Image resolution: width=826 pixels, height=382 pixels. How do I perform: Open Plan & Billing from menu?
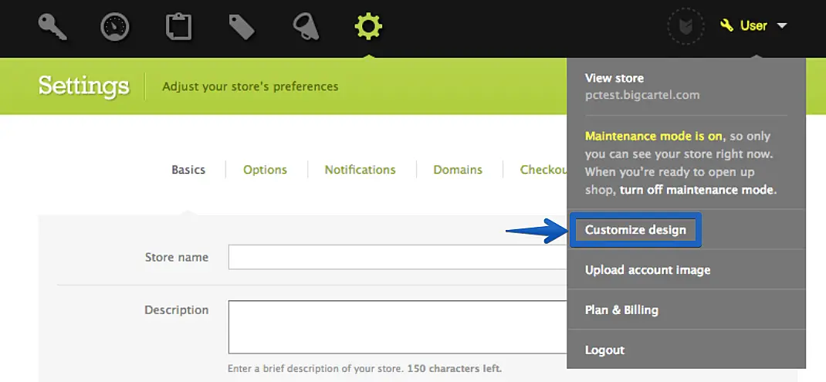tap(621, 310)
